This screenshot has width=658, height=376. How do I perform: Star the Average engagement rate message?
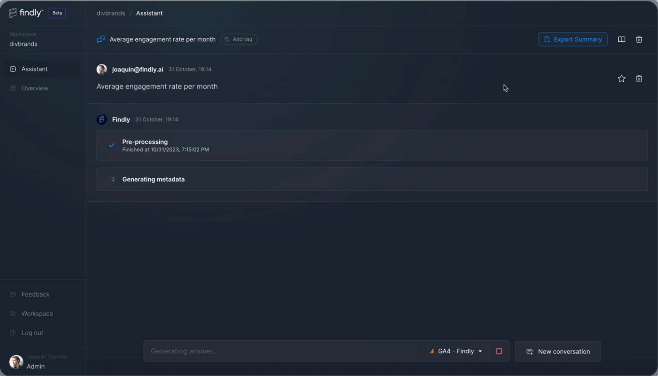click(x=621, y=79)
